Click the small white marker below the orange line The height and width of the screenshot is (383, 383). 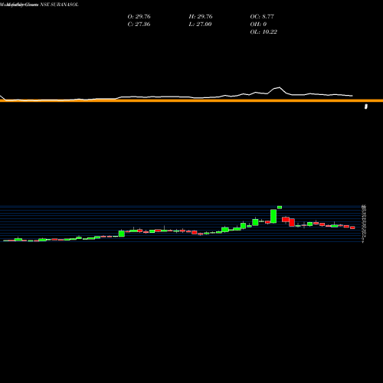(366, 106)
